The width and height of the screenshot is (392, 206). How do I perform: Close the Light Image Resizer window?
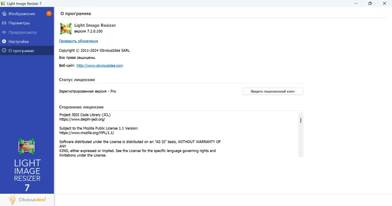[385, 3]
